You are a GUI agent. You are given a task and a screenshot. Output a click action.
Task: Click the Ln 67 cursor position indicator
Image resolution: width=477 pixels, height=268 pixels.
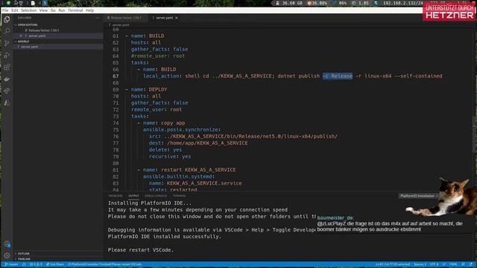click(393, 265)
